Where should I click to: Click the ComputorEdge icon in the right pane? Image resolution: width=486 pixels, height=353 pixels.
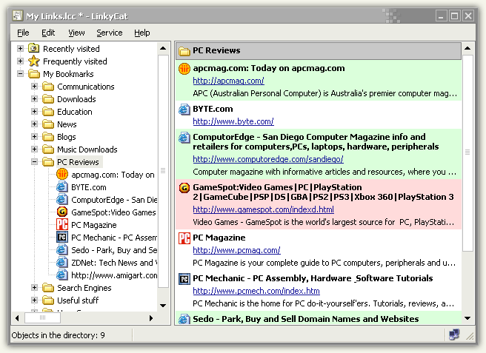point(184,138)
